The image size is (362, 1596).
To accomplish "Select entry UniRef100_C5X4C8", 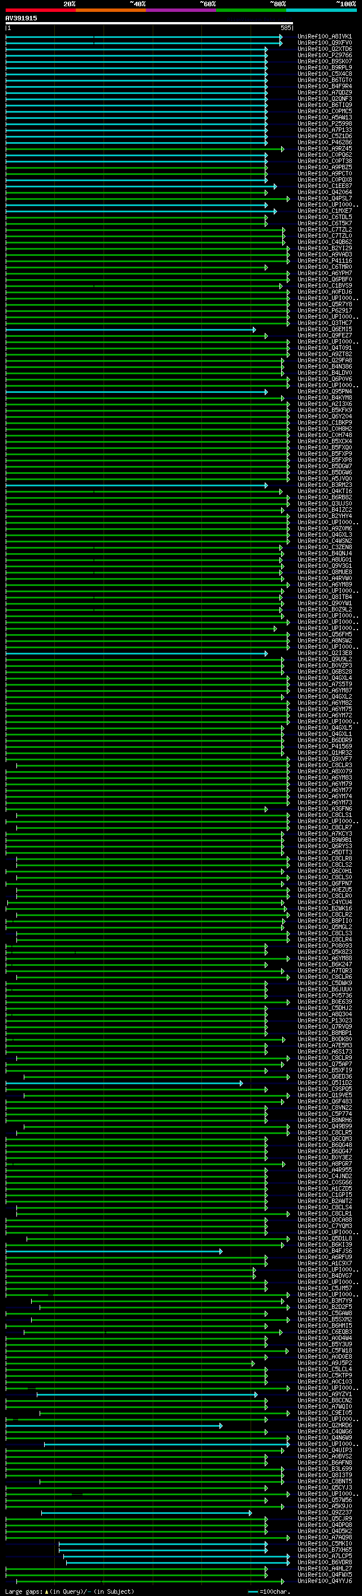I will click(x=324, y=74).
